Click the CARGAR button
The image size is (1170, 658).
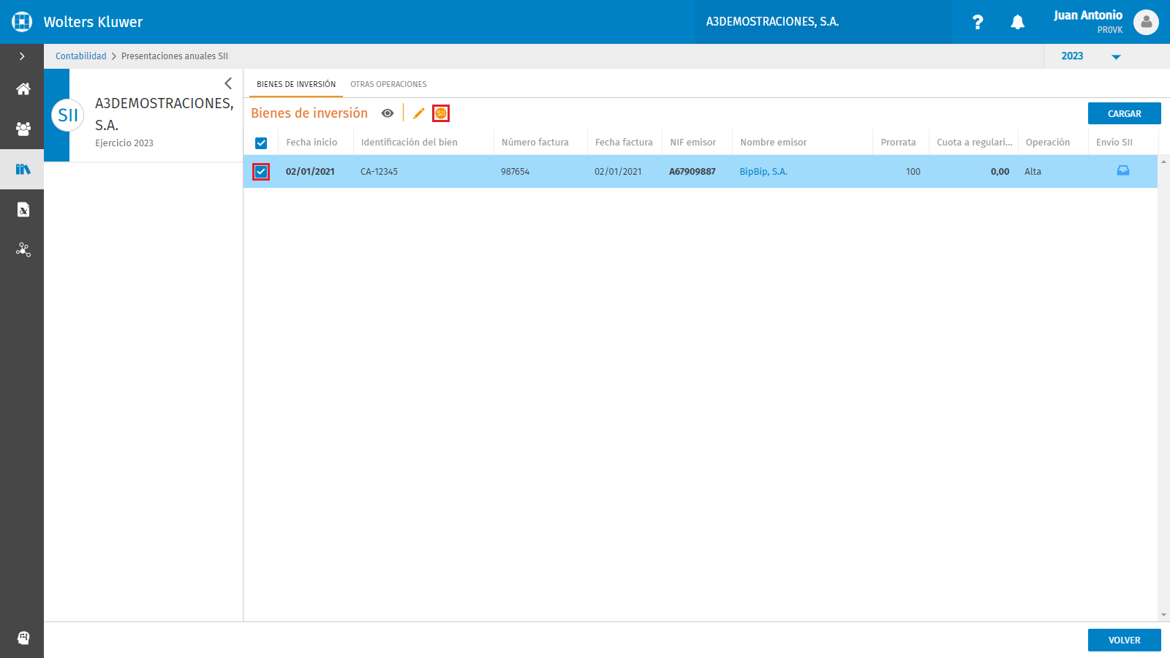point(1125,113)
